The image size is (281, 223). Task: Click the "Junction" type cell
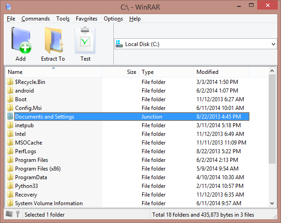pos(152,117)
